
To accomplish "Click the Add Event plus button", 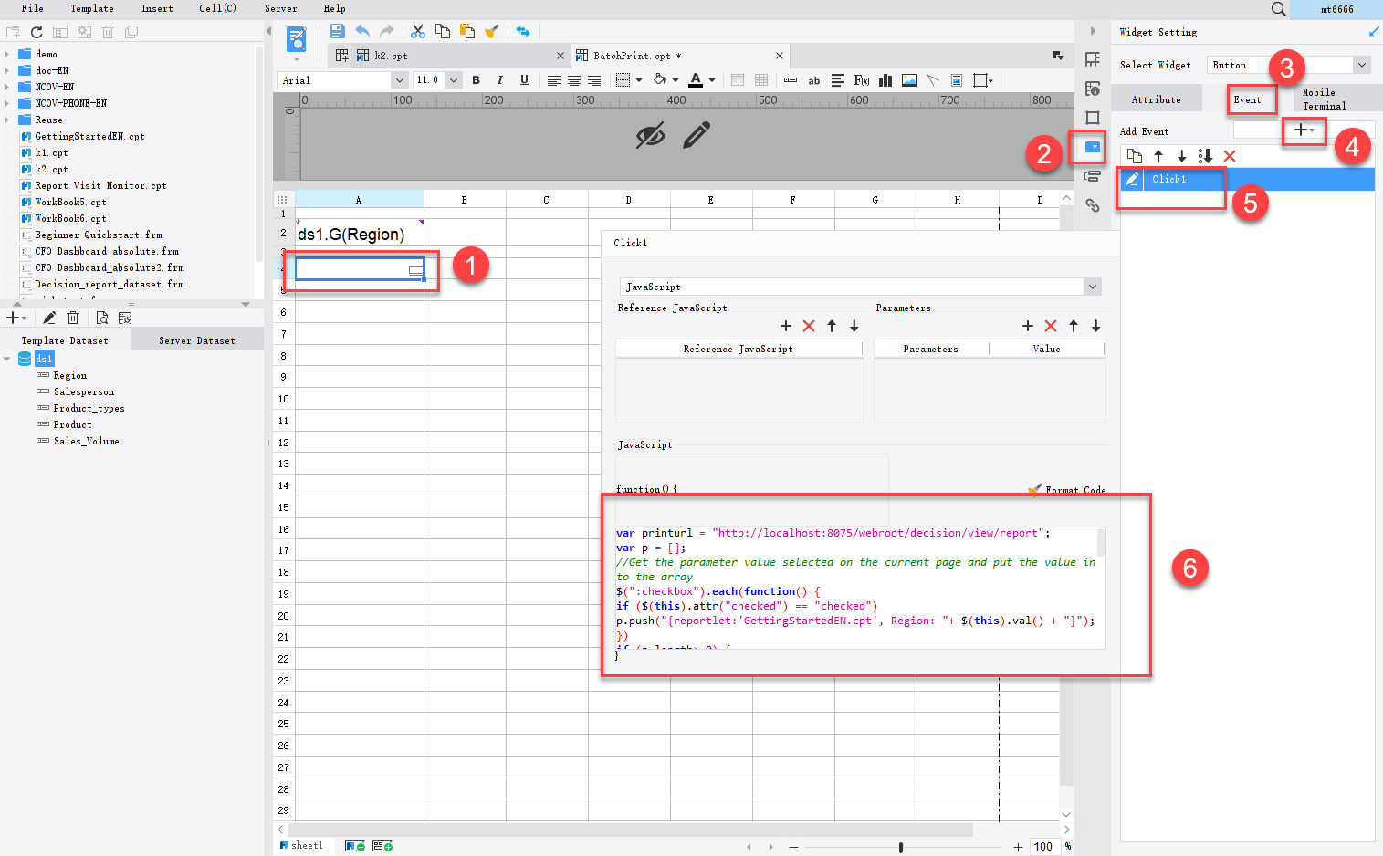I will click(x=1303, y=130).
